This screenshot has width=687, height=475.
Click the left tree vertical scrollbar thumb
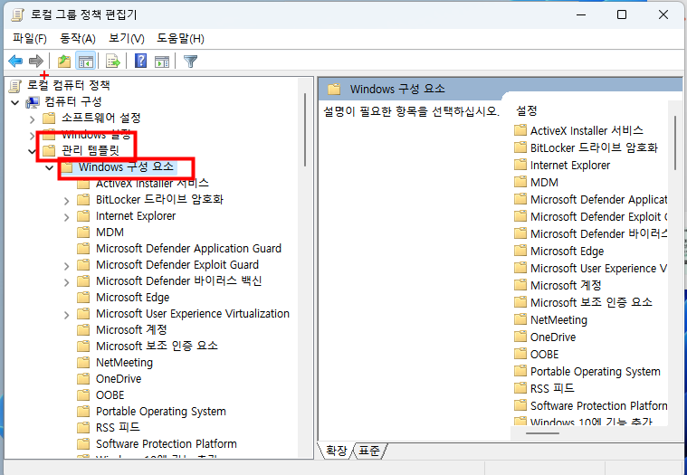(305, 129)
